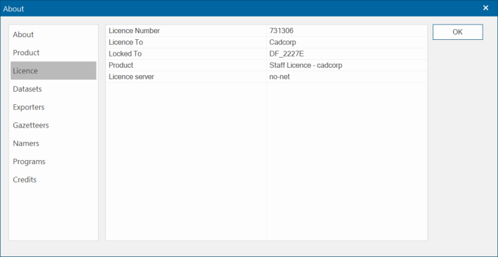
Task: Select the no-net value cell
Action: click(347, 76)
